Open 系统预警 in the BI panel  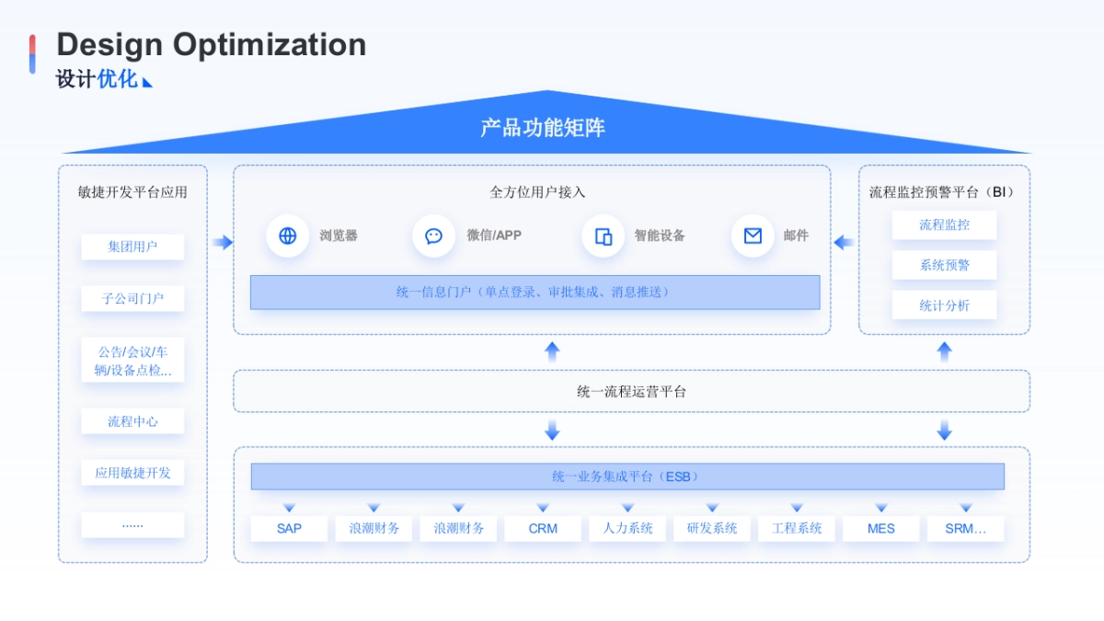[944, 265]
